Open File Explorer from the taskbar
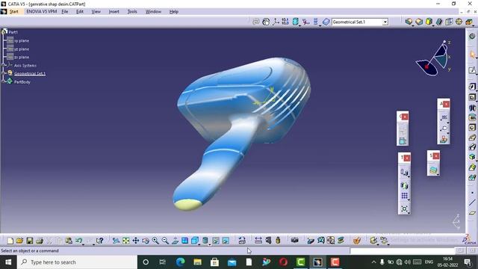 [197, 262]
